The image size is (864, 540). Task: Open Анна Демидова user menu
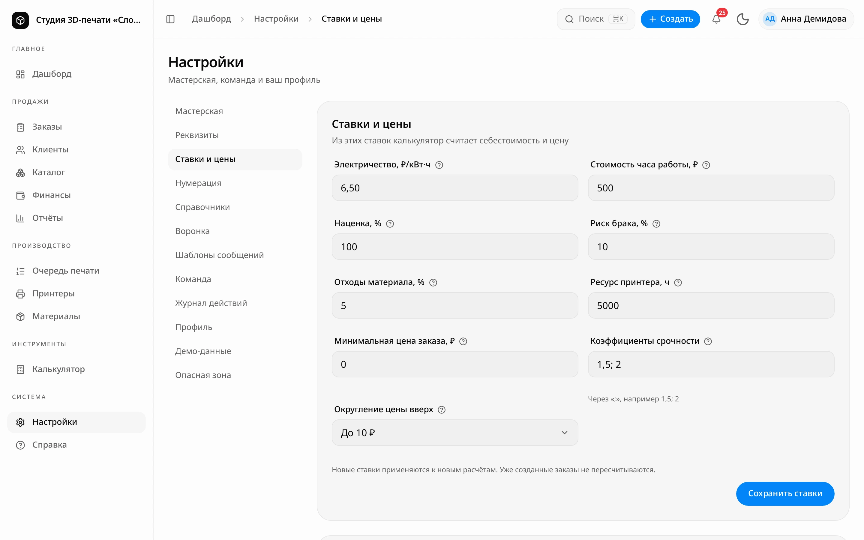tap(806, 19)
